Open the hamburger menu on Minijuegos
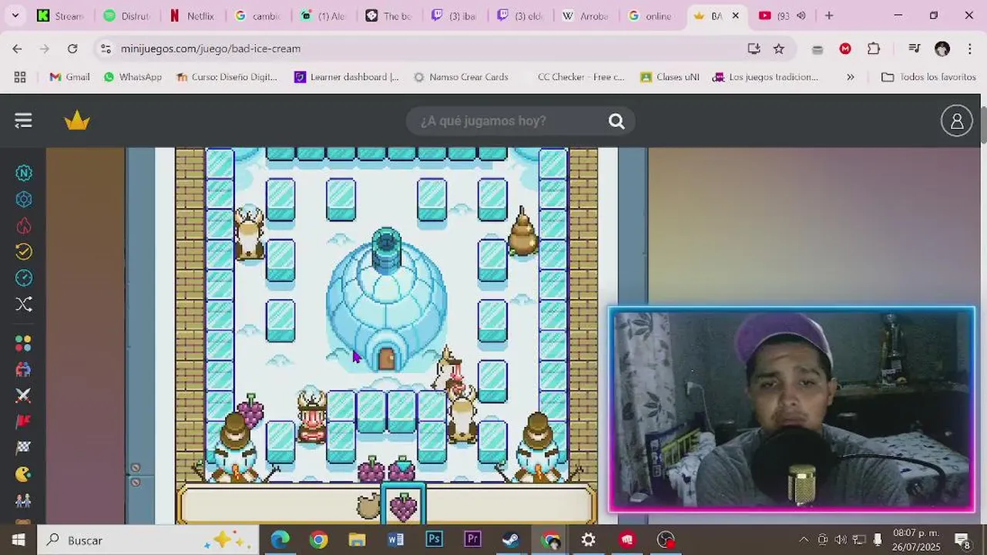This screenshot has width=987, height=555. [x=23, y=121]
